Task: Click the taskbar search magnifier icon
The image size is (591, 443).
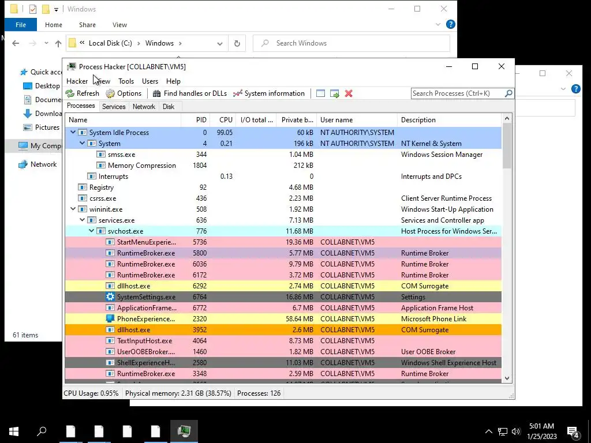Action: [x=42, y=430]
